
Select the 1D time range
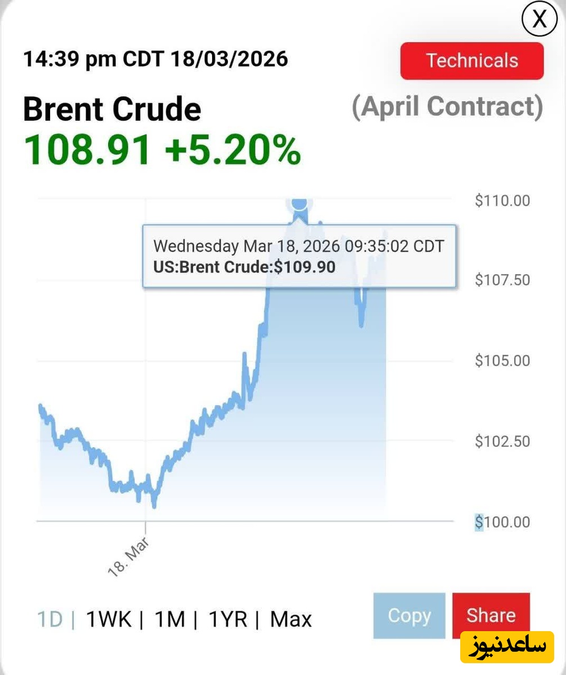tap(48, 619)
